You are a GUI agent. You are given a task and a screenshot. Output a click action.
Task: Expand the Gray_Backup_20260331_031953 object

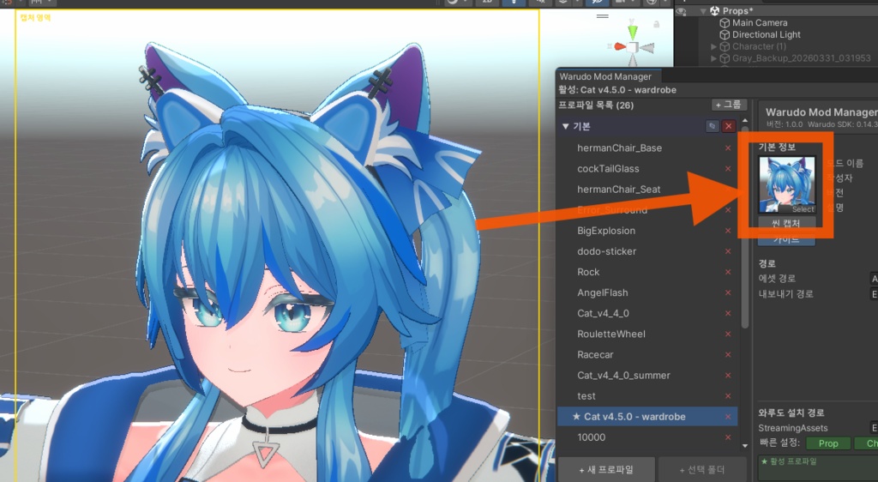tap(714, 58)
